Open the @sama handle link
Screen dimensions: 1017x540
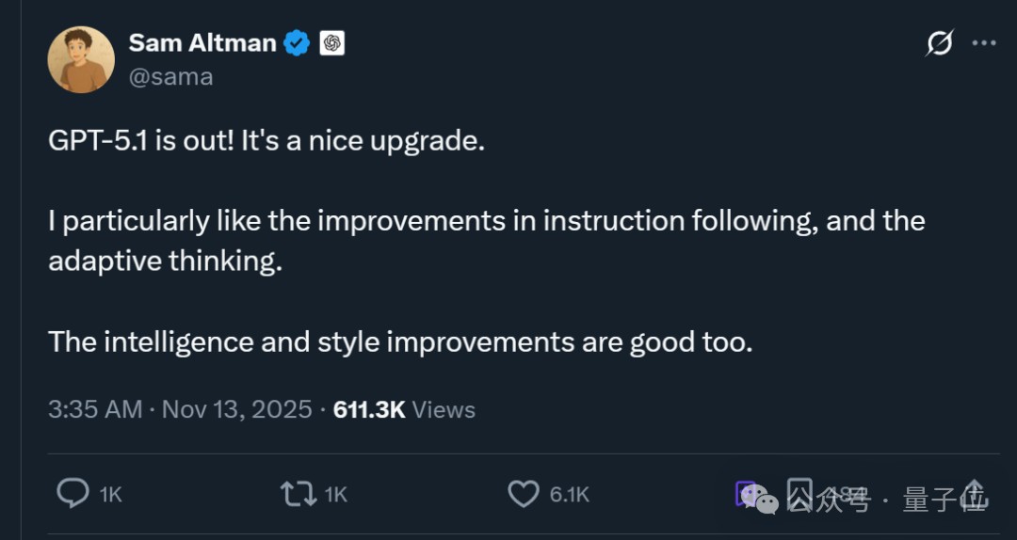tap(170, 77)
